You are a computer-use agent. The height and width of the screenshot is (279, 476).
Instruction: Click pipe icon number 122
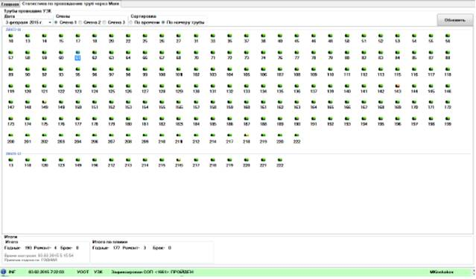61,89
